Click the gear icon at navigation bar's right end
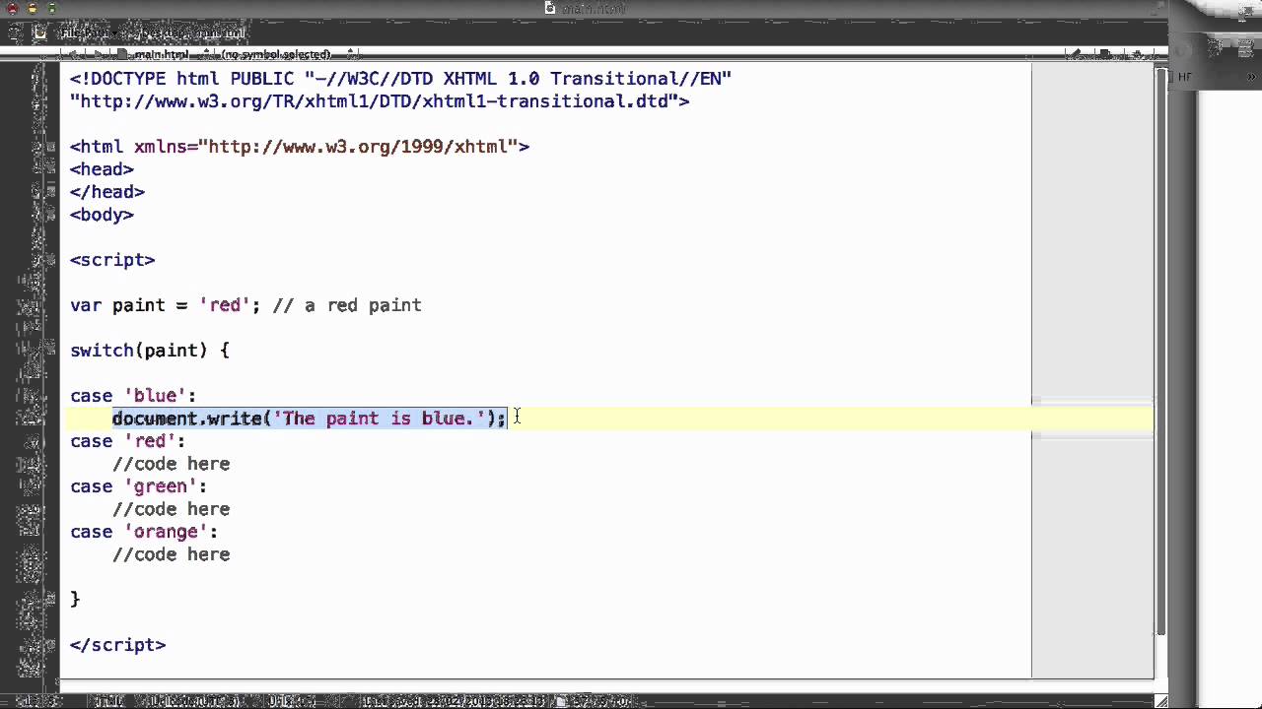 (x=1138, y=54)
